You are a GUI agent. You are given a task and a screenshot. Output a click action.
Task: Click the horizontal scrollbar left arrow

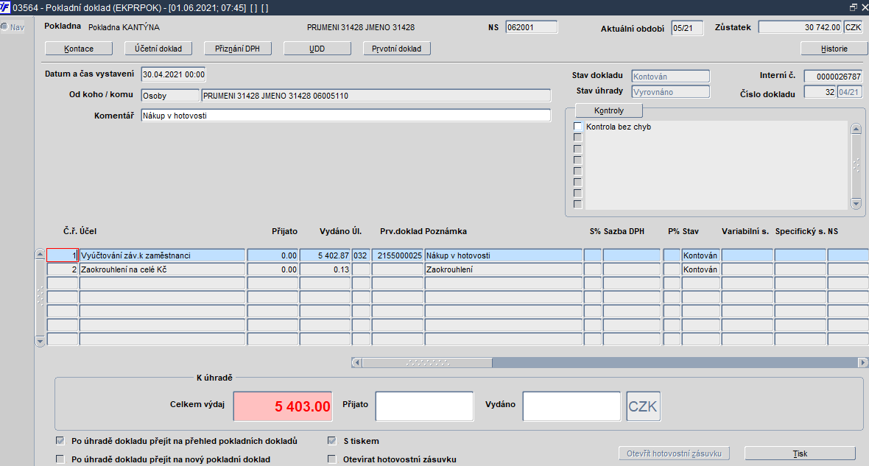[357, 362]
